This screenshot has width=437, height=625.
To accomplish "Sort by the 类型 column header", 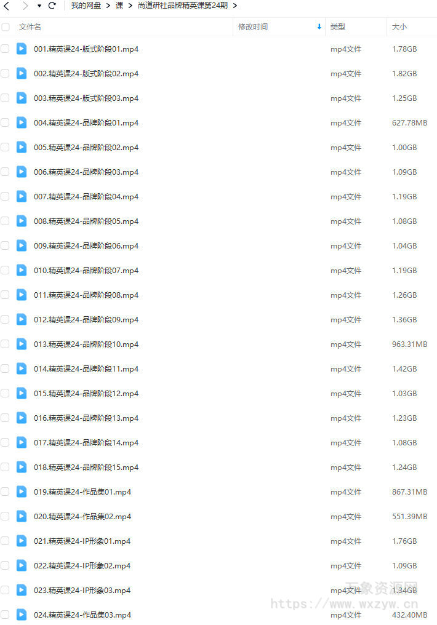I will click(x=338, y=26).
